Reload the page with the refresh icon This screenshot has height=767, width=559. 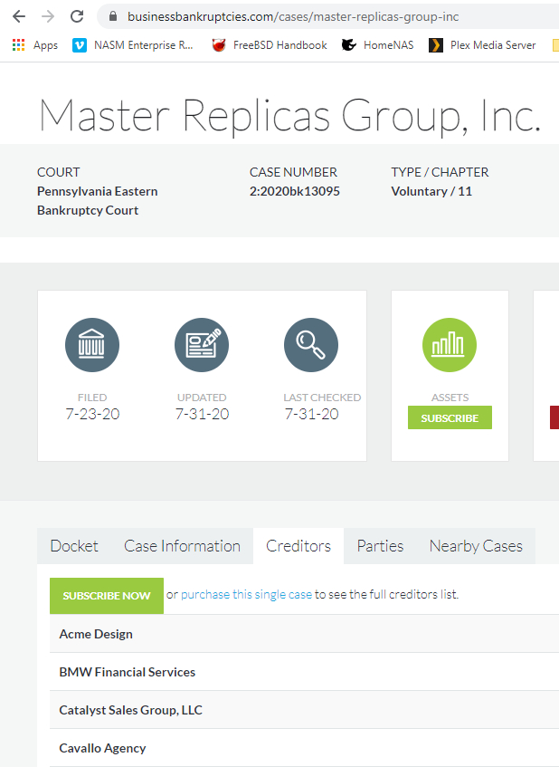[x=77, y=16]
